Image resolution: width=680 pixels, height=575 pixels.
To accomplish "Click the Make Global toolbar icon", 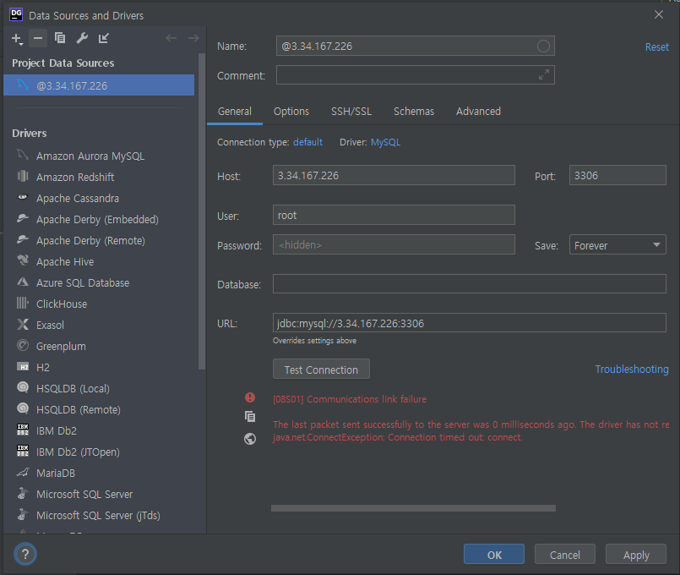I will [104, 38].
